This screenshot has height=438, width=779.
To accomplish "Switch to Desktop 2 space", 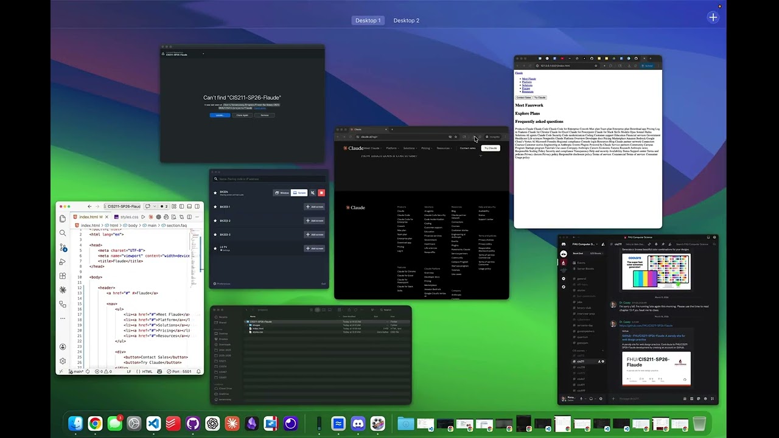I will 406,21.
